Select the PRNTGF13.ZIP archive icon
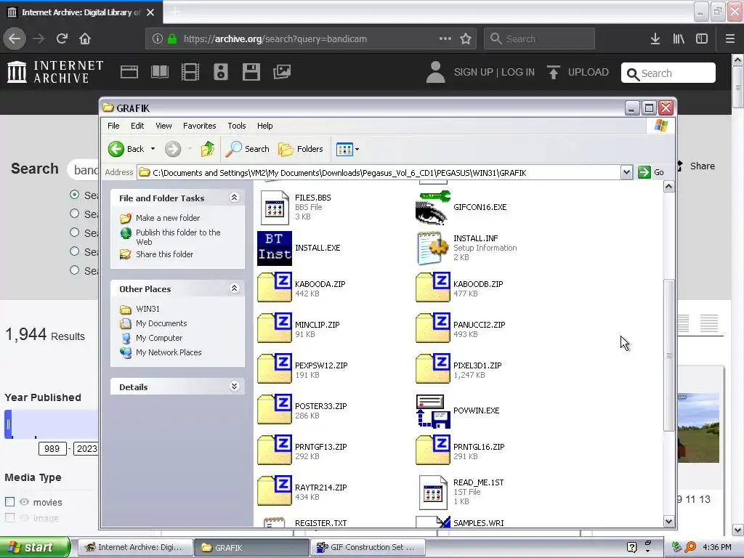 [274, 450]
